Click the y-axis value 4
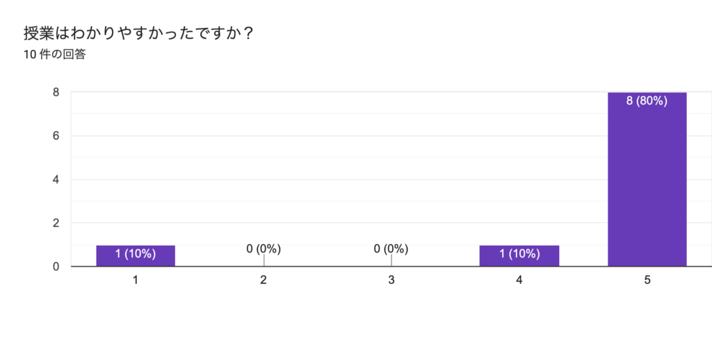Image resolution: width=712 pixels, height=339 pixels. [x=56, y=180]
